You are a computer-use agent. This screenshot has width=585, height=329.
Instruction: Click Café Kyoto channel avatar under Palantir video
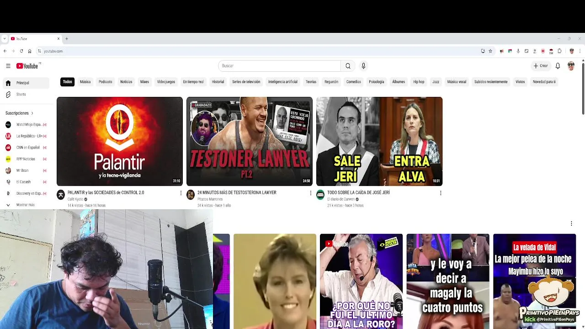(61, 195)
